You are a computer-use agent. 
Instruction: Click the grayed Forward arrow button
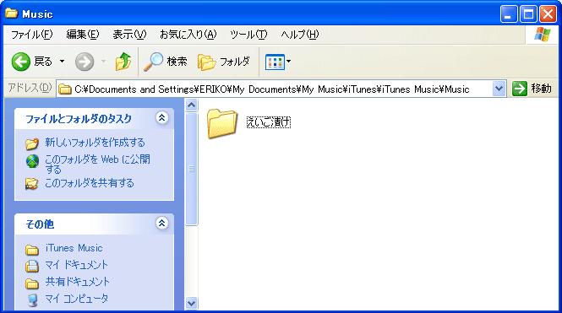85,62
